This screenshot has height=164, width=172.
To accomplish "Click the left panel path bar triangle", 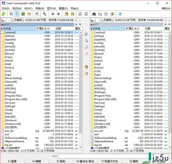I will click(2, 25).
